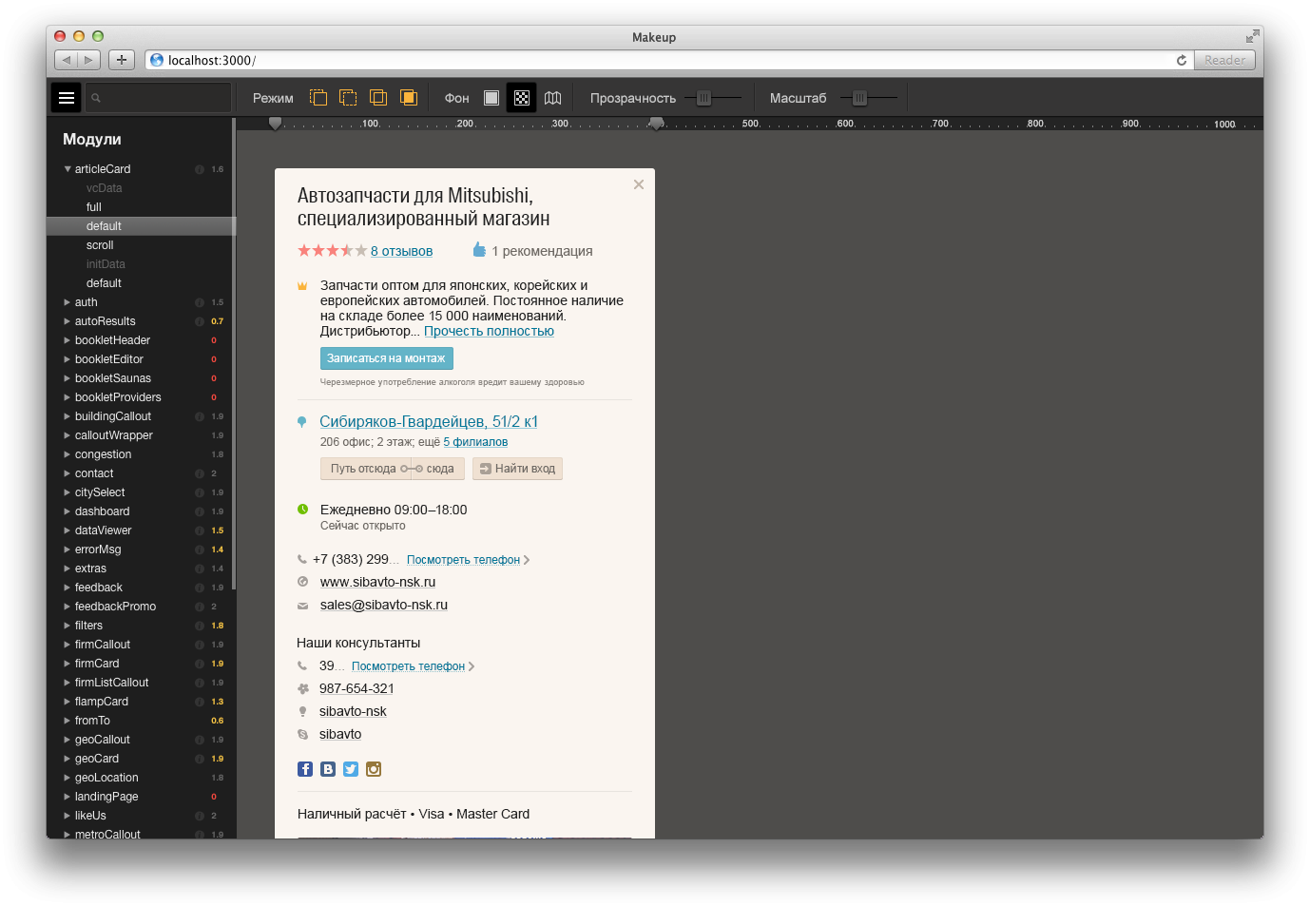
Task: Click the Jabber bulb icon near sibavto-nsk
Action: 302,711
